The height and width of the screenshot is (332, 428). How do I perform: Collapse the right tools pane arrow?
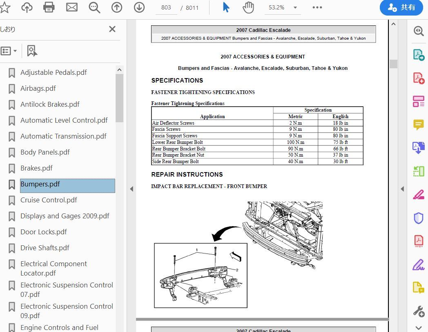click(402, 189)
